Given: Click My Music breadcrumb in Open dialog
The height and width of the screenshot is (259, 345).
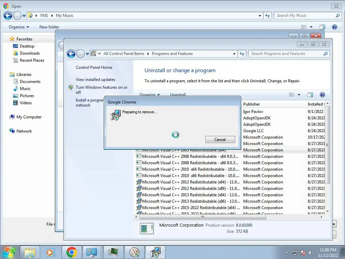Looking at the screenshot, I should 65,16.
